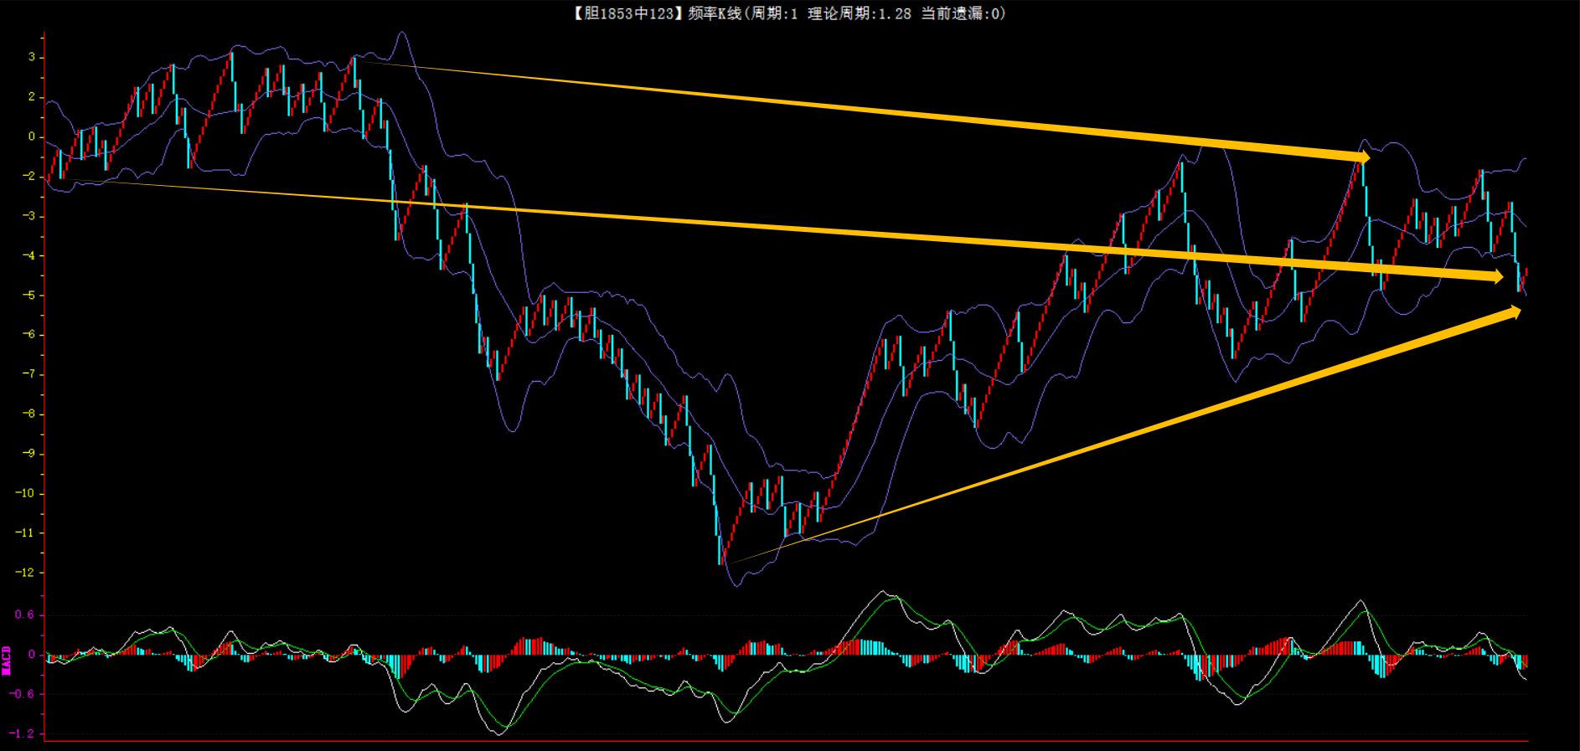Click the highest peak of the upper Bollinger band

tap(402, 33)
